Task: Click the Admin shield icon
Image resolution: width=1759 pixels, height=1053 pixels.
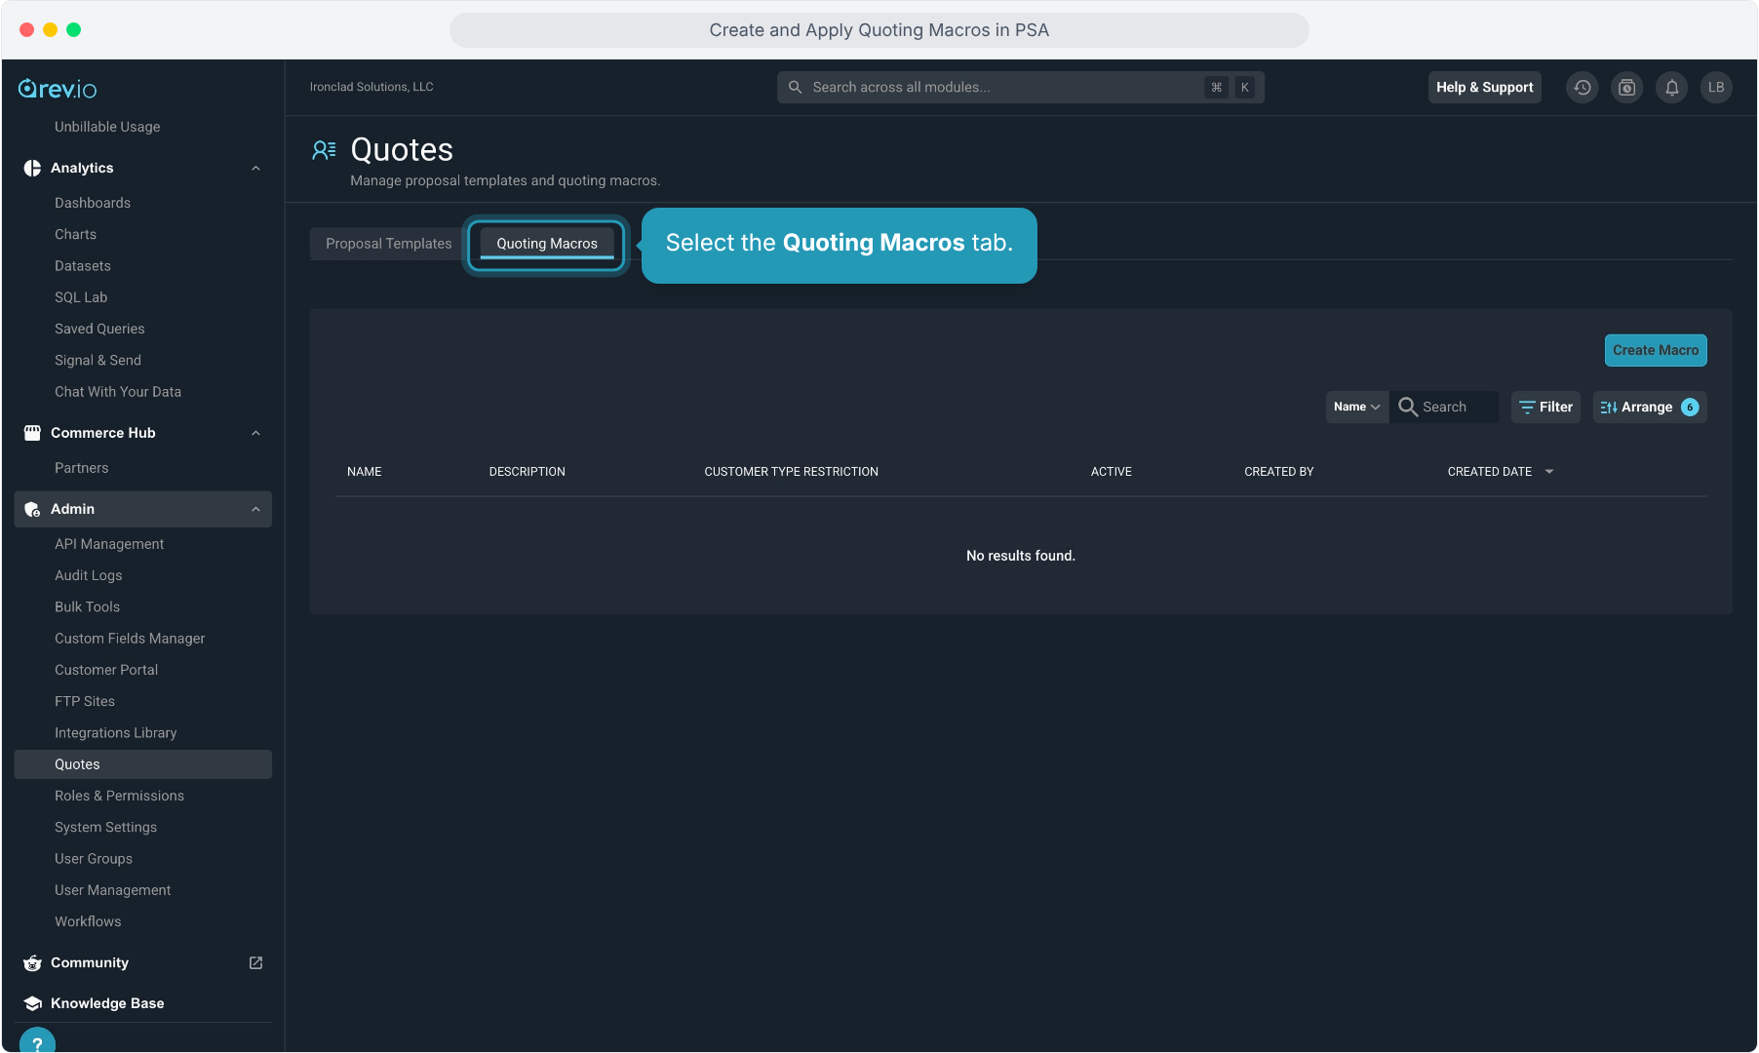Action: click(32, 509)
